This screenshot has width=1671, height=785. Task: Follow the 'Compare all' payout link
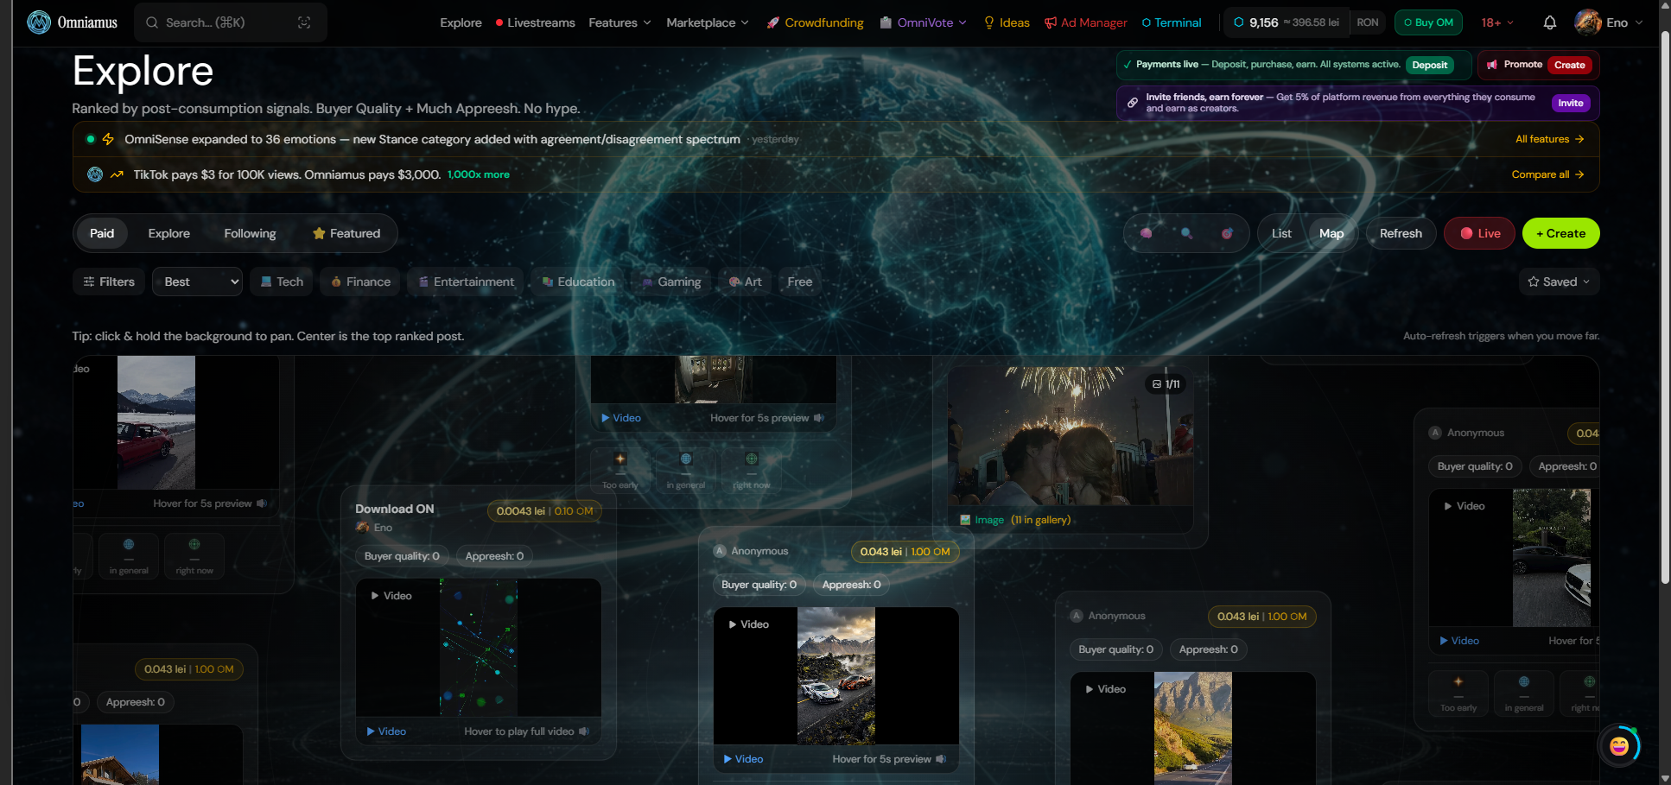pyautogui.click(x=1547, y=174)
